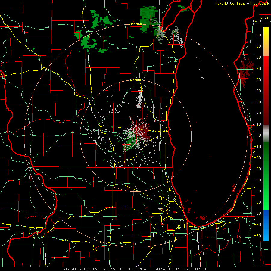Click the -40 value on velocity scale
The width and height of the screenshot is (271, 271).
pyautogui.click(x=257, y=180)
